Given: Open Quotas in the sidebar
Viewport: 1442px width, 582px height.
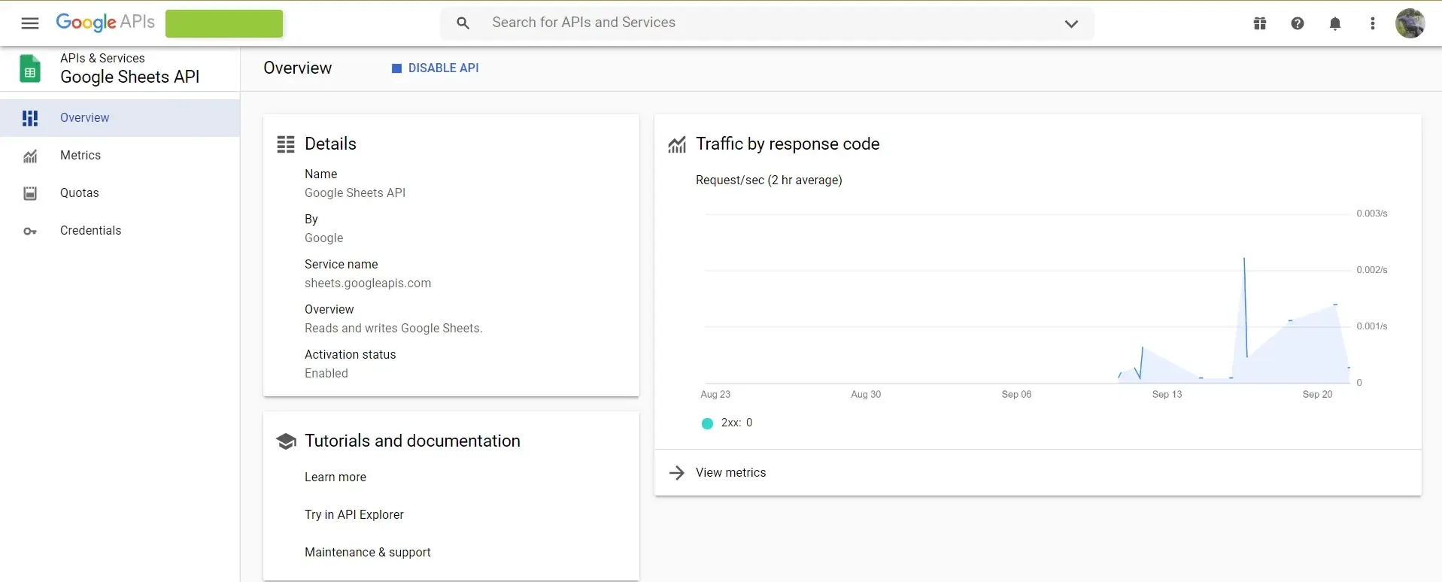Looking at the screenshot, I should point(120,193).
